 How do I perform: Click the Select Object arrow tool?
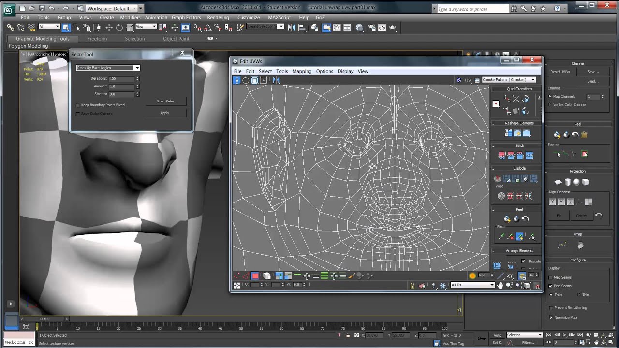tap(66, 28)
